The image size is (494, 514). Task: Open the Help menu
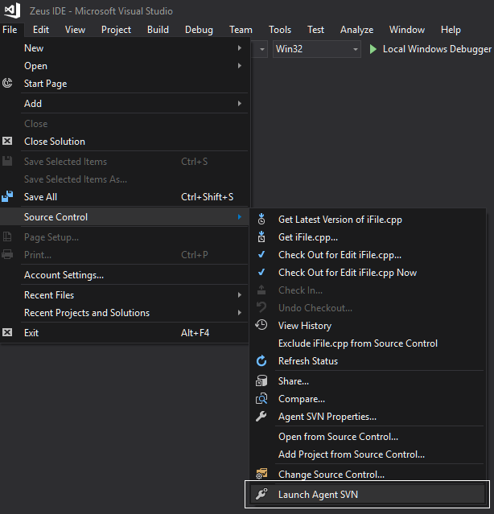point(451,30)
